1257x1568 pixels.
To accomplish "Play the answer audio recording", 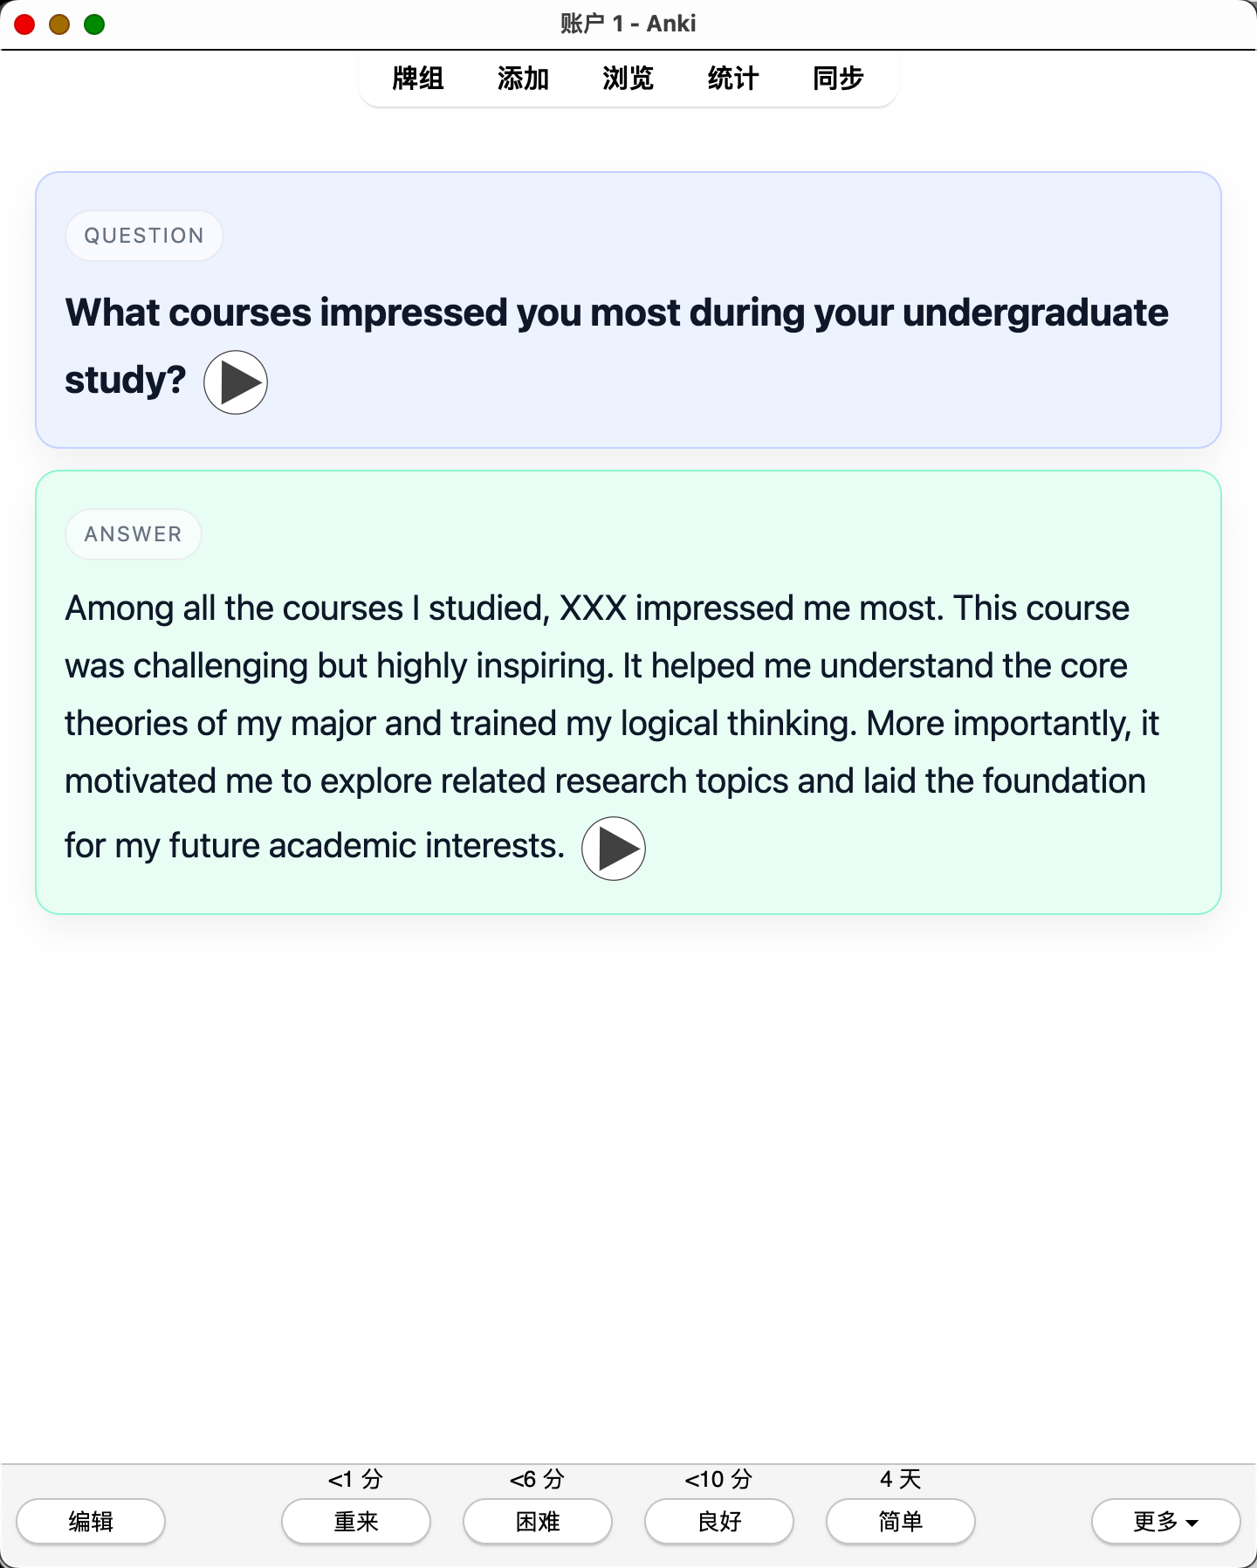I will [614, 849].
